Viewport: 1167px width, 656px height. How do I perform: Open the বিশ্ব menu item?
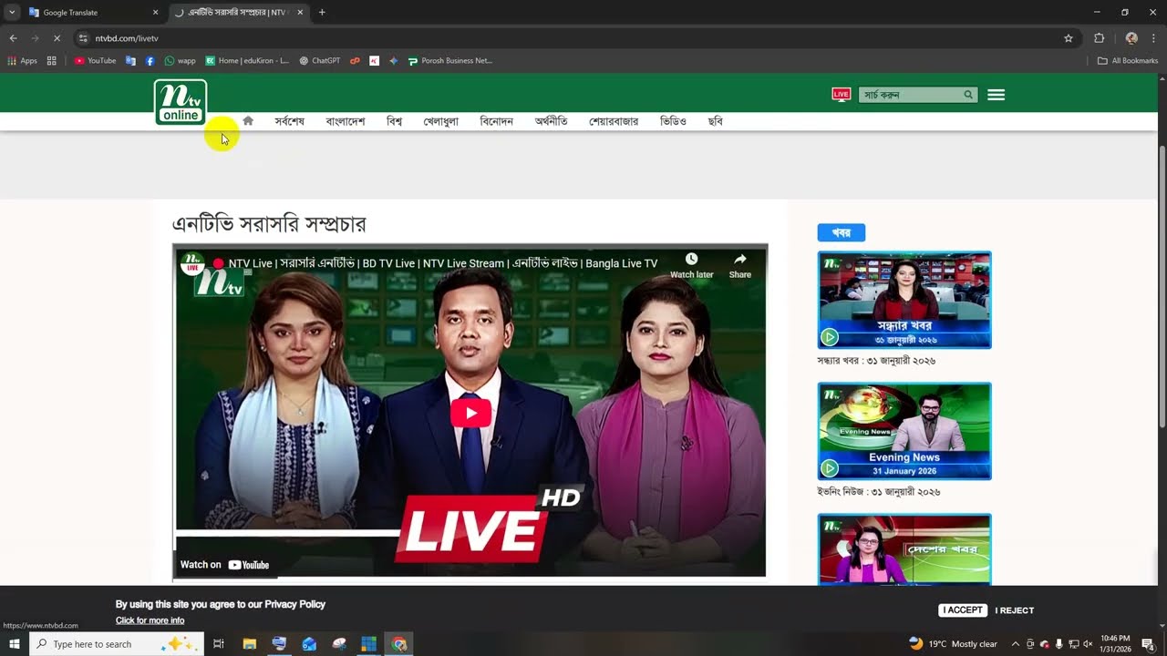395,121
